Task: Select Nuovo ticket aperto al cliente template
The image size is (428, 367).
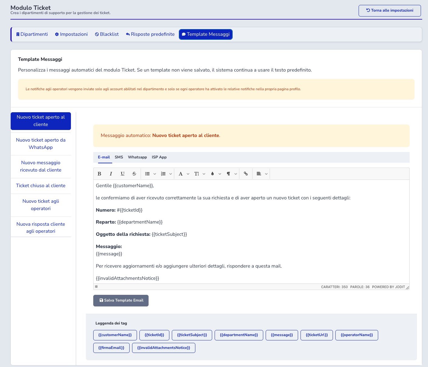Action: coord(41,121)
